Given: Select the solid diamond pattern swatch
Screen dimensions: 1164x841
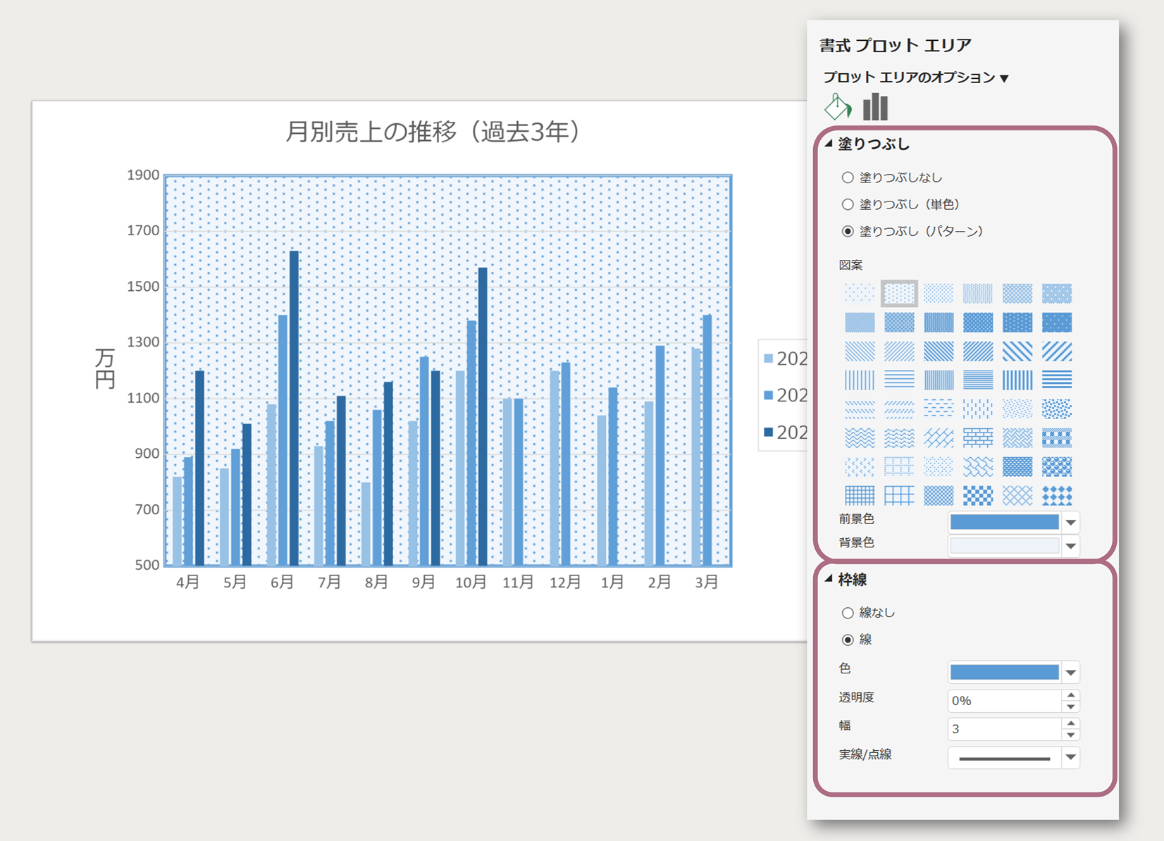Looking at the screenshot, I should (x=1057, y=495).
